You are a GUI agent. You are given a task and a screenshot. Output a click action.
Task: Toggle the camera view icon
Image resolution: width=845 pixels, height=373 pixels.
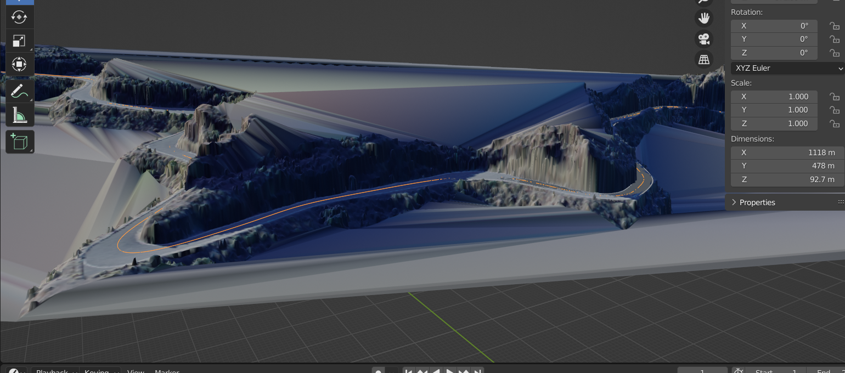[704, 39]
